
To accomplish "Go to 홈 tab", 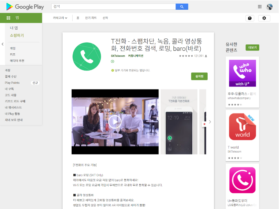I will [x=78, y=18].
